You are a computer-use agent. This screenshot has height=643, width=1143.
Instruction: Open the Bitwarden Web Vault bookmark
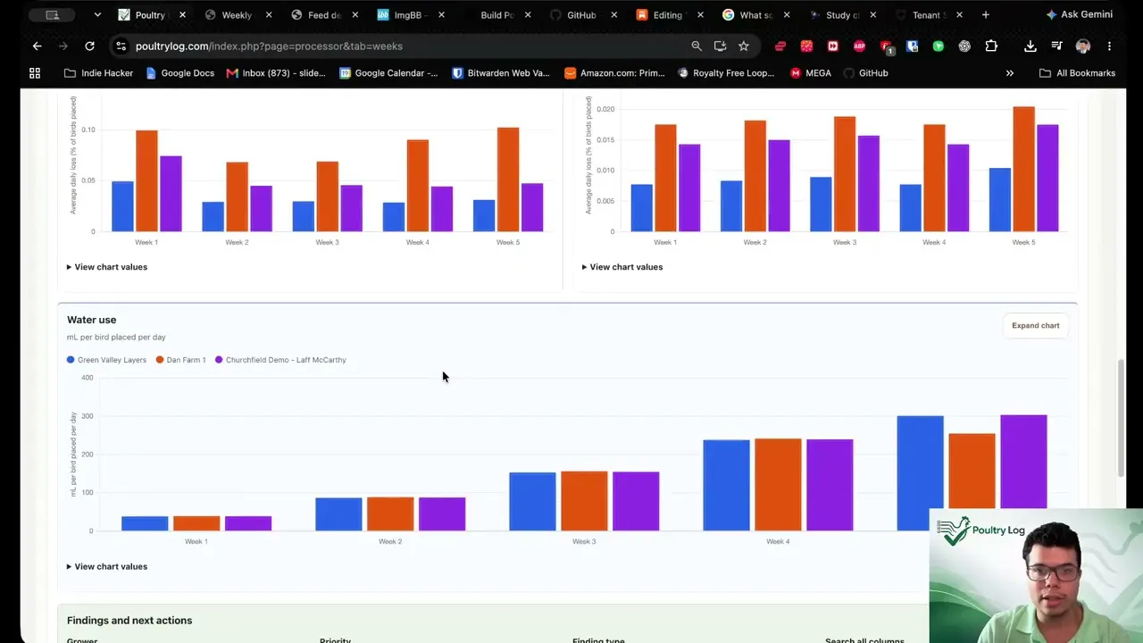pyautogui.click(x=500, y=73)
